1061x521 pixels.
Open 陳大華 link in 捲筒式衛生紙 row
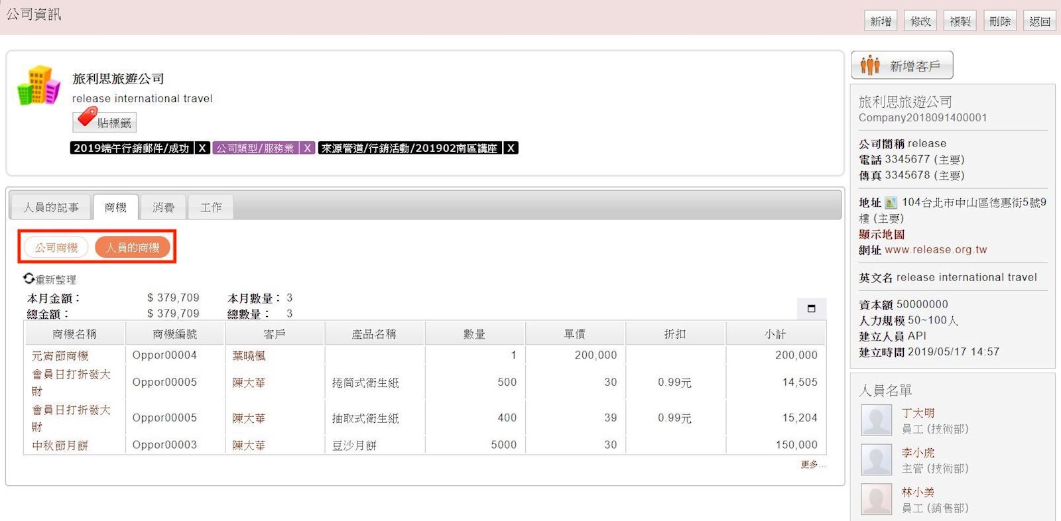click(249, 382)
